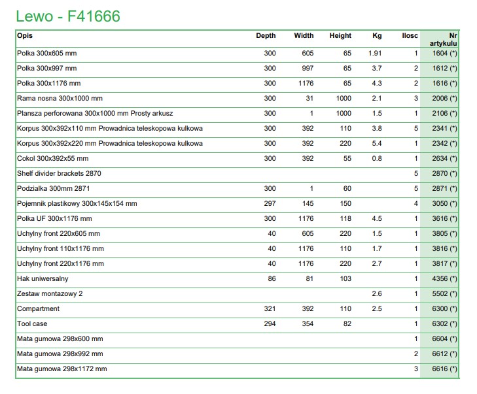Click weight value '5.4'
The image size is (477, 394).
click(x=377, y=143)
